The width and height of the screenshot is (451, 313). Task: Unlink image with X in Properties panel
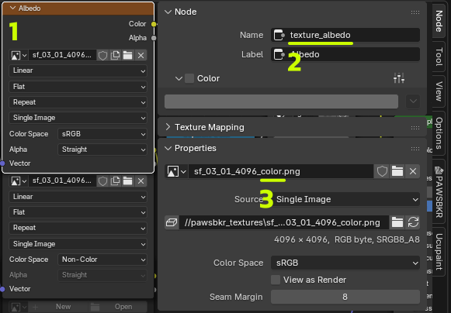point(413,172)
